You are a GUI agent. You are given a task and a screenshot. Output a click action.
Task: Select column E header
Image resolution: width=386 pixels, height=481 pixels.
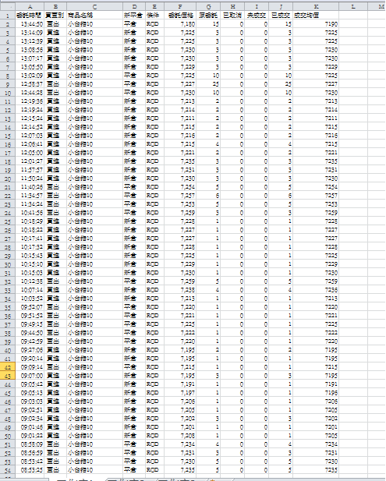154,7
